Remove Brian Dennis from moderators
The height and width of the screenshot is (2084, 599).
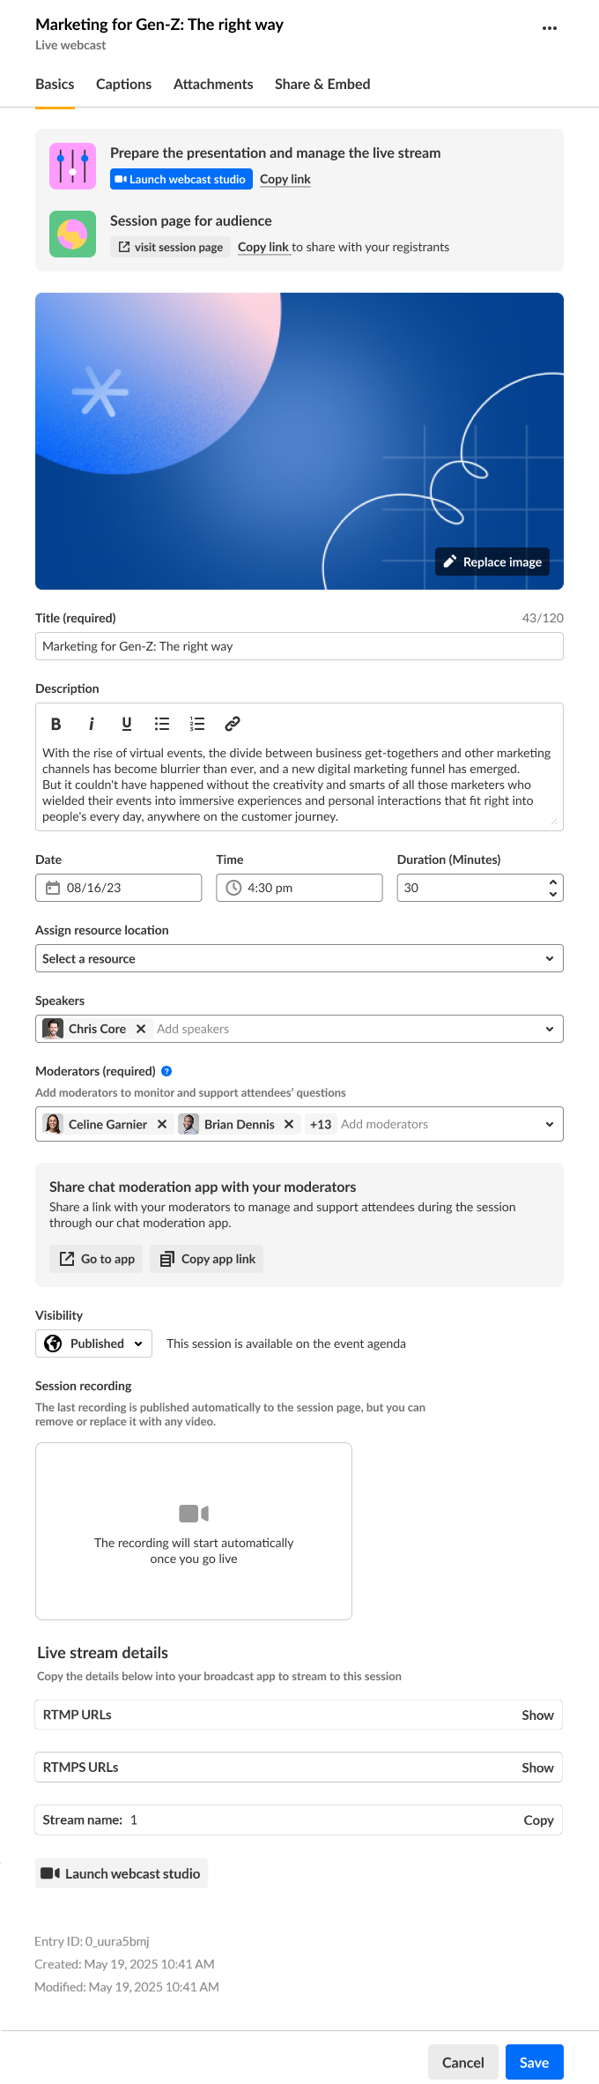289,1124
